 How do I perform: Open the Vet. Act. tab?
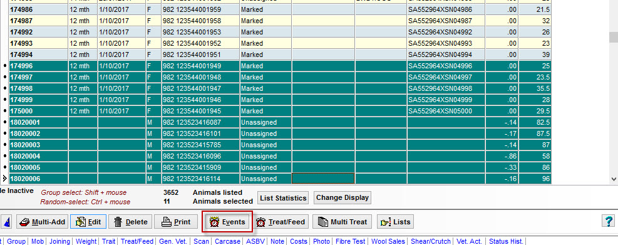(x=470, y=241)
